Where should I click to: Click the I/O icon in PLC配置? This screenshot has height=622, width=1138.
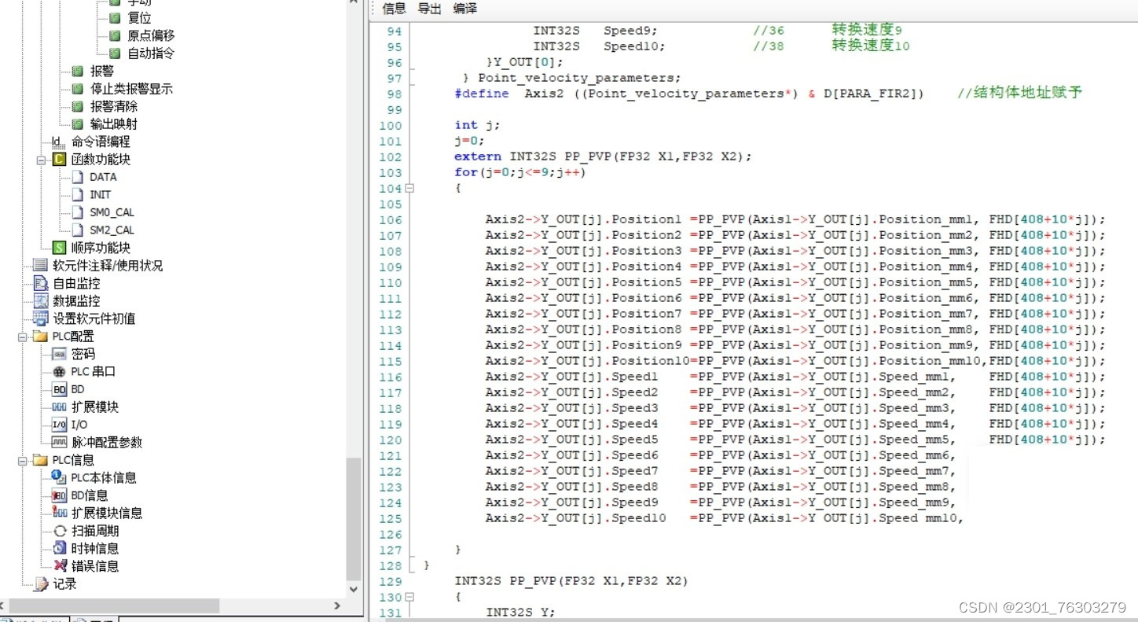(x=59, y=425)
